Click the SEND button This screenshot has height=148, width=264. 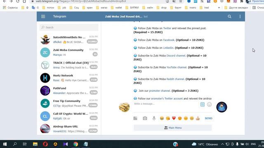208,118
